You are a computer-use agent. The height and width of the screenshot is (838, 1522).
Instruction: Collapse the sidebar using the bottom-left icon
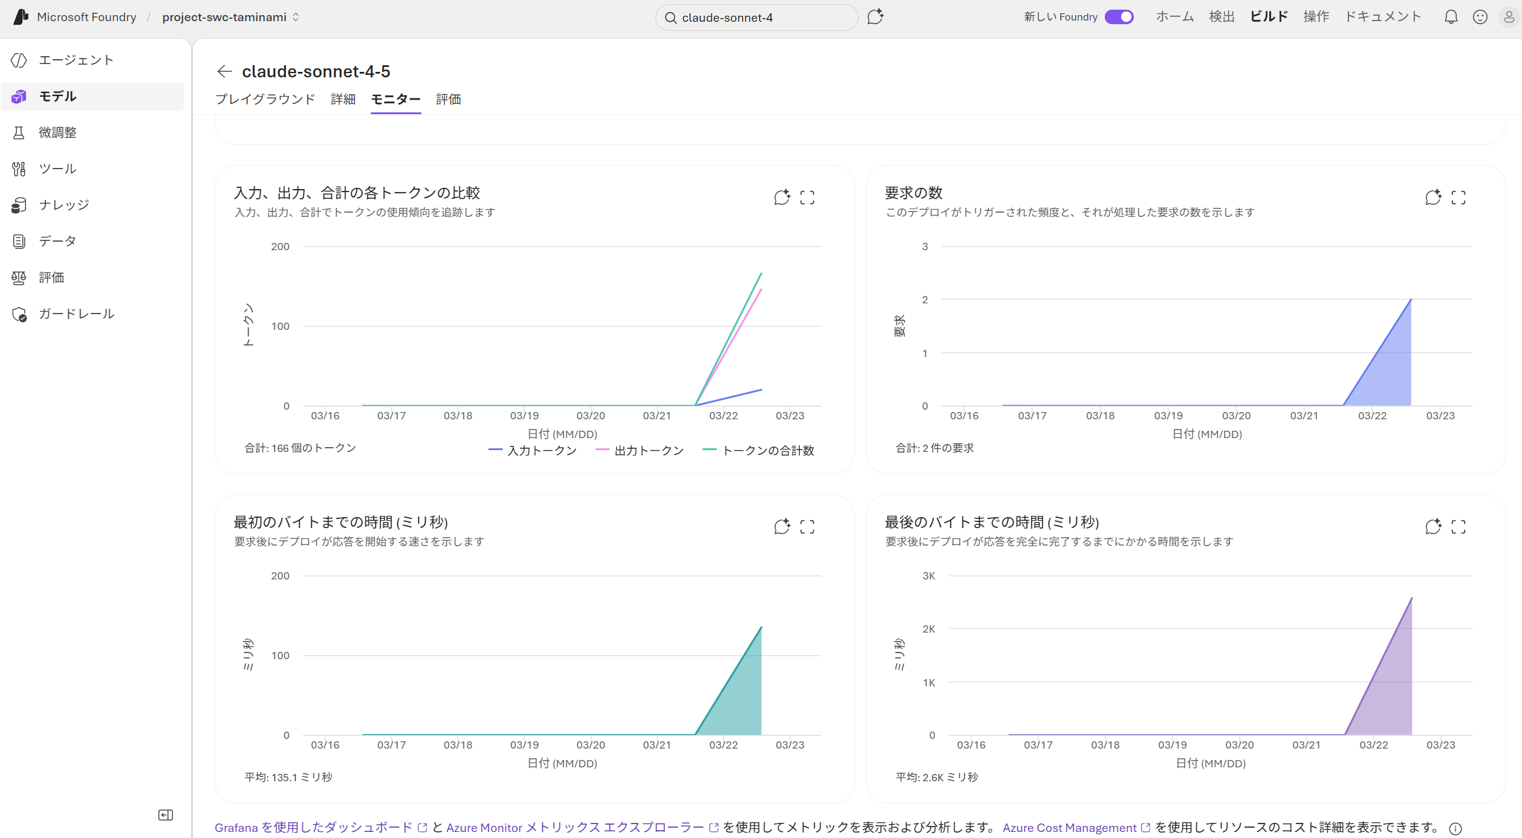coord(166,815)
